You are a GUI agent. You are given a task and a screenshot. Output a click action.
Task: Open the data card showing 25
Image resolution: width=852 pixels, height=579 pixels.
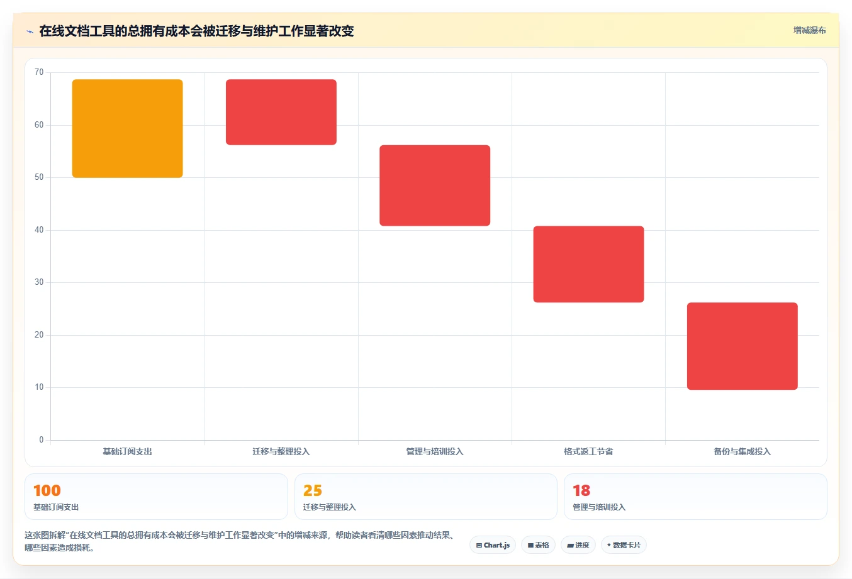[x=426, y=497]
